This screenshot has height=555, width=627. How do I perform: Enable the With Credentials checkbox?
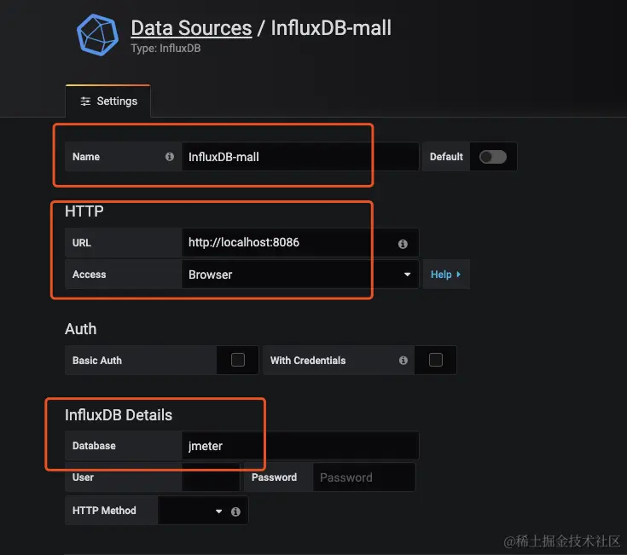(436, 360)
